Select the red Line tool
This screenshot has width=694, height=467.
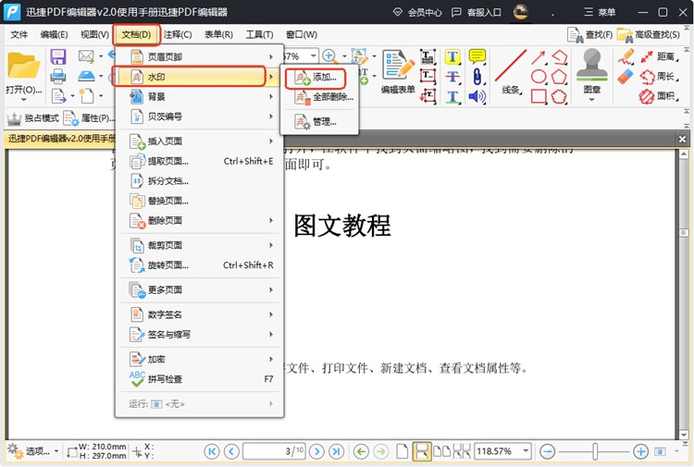click(510, 66)
